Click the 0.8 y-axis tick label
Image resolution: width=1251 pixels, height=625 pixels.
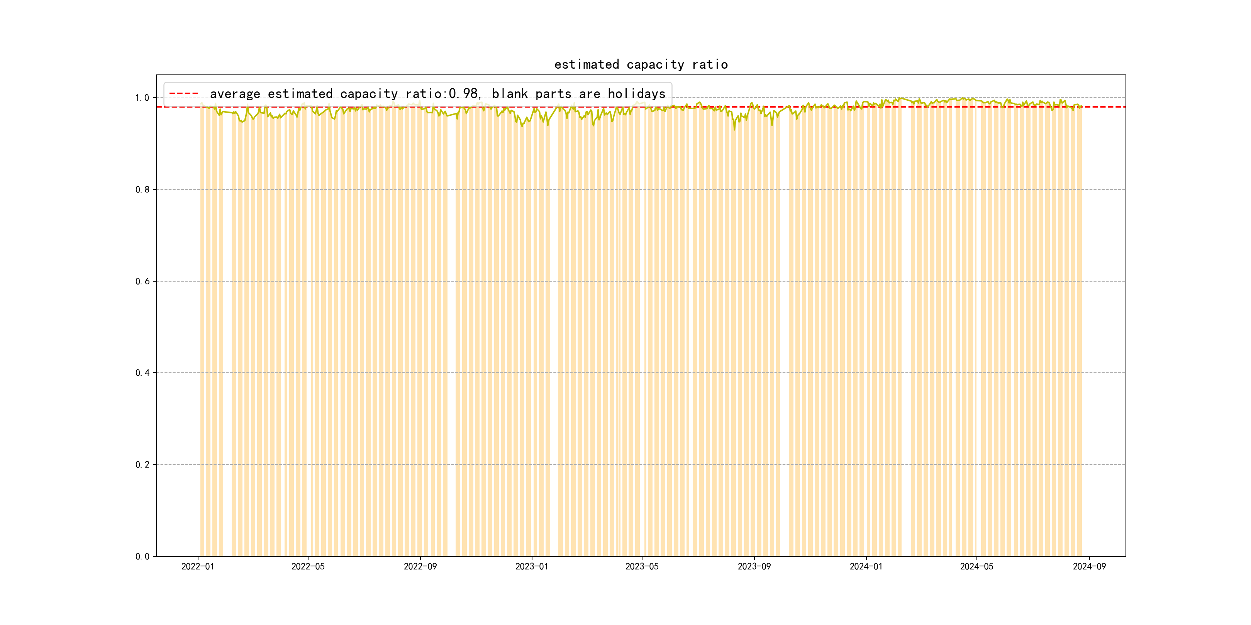142,190
